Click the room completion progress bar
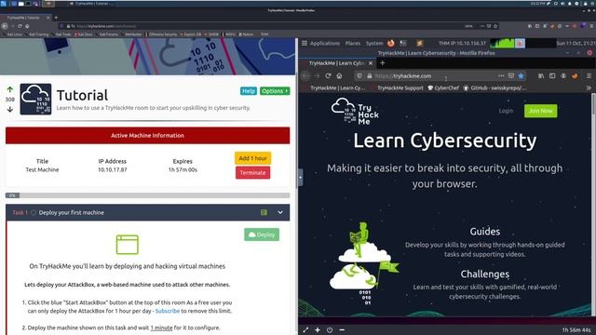This screenshot has width=596, height=335. [147, 195]
